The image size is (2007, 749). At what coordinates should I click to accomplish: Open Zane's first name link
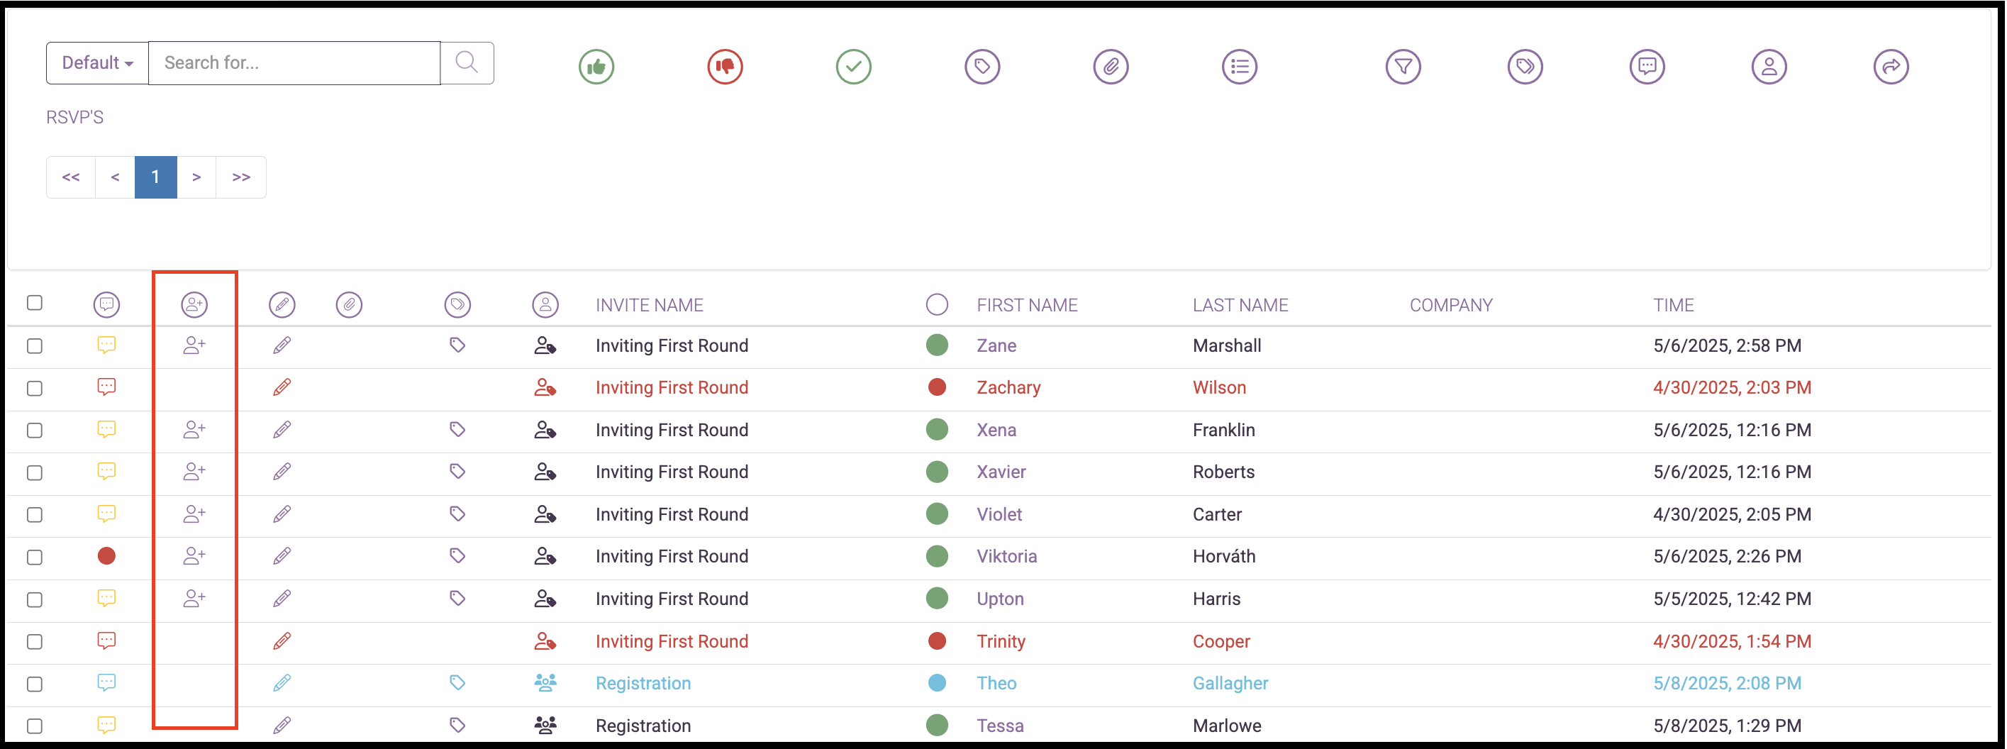(996, 345)
